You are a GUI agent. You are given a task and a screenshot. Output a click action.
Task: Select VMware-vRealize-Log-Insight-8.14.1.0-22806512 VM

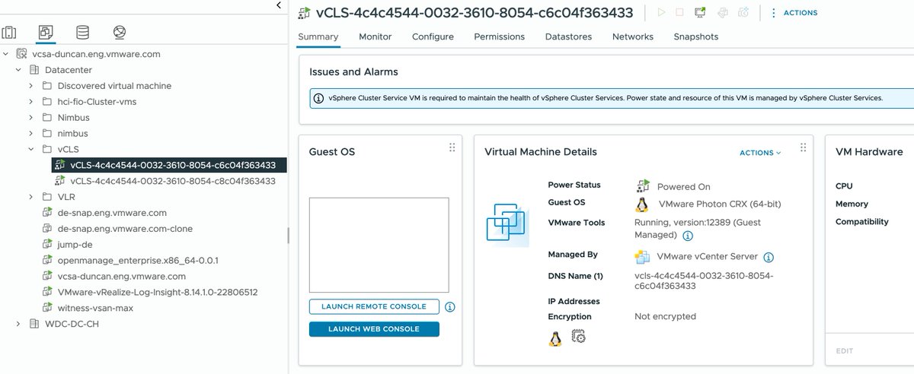coord(157,293)
